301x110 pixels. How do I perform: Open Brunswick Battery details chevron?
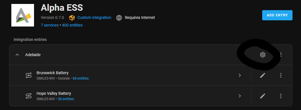pos(240,75)
